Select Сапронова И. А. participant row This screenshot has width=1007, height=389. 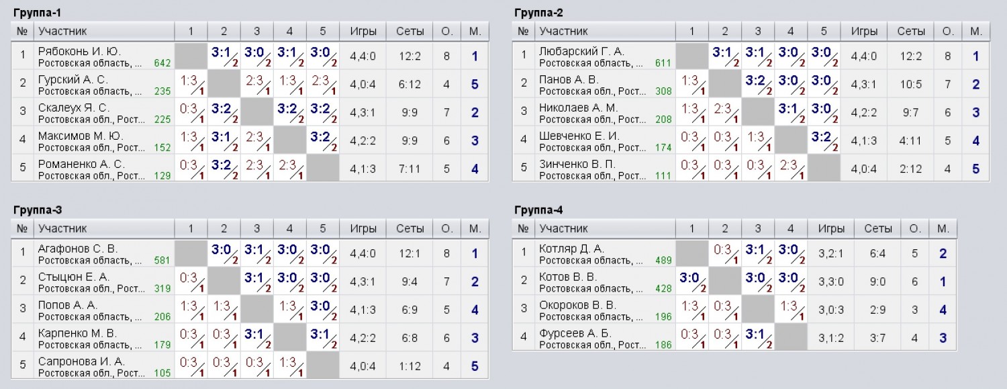click(x=250, y=366)
